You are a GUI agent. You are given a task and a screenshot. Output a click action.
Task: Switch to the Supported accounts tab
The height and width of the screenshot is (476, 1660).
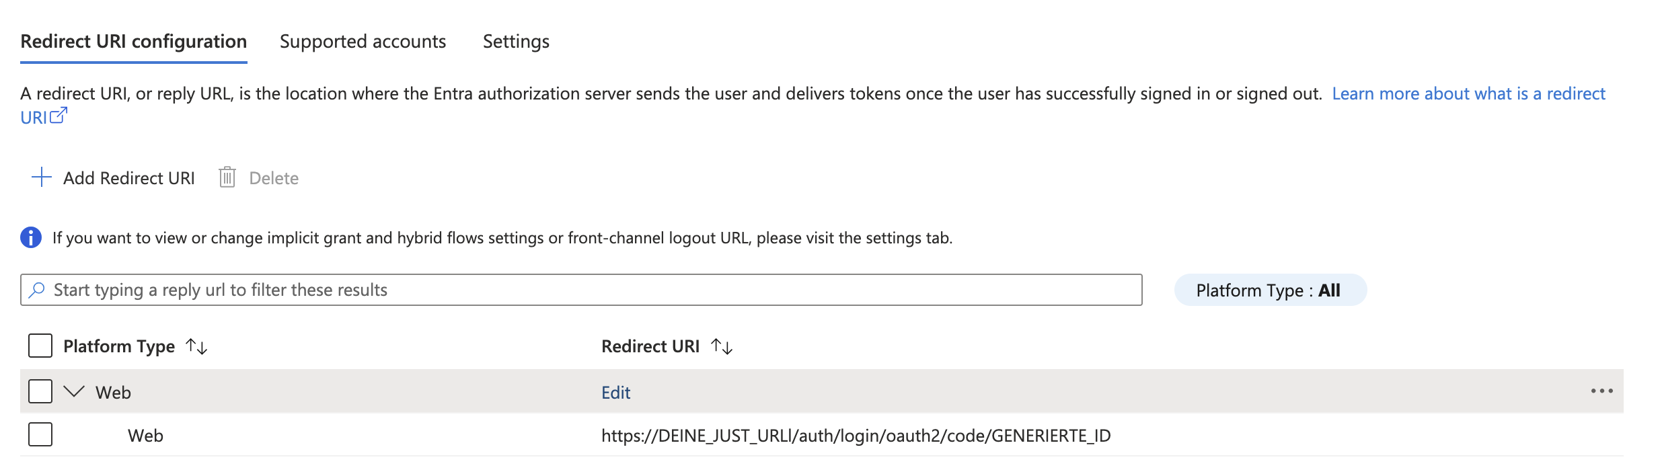click(x=363, y=42)
